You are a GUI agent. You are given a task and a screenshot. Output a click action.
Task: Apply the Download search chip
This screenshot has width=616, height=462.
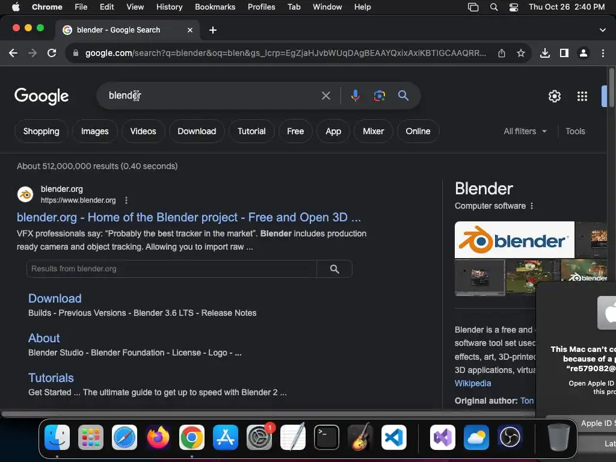pos(197,131)
